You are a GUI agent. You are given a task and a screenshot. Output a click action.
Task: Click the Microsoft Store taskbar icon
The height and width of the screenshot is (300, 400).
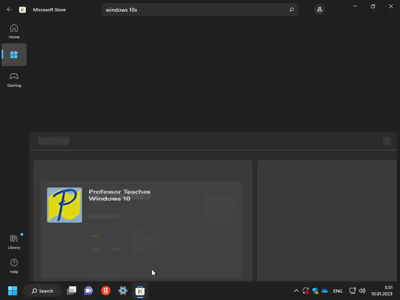click(x=140, y=291)
